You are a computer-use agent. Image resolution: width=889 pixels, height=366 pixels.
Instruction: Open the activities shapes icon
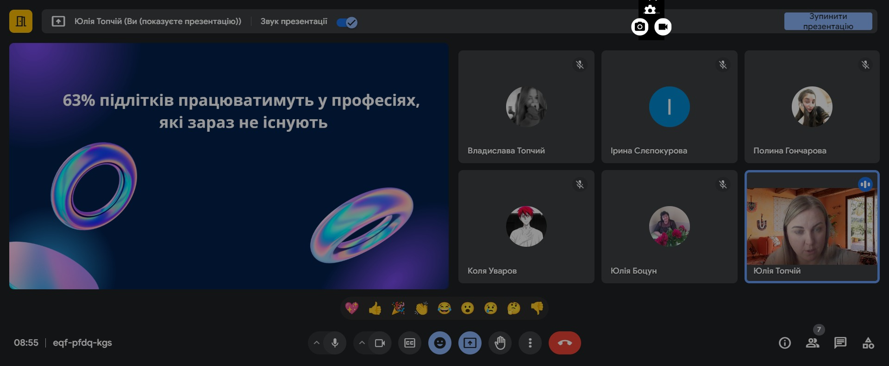click(868, 343)
